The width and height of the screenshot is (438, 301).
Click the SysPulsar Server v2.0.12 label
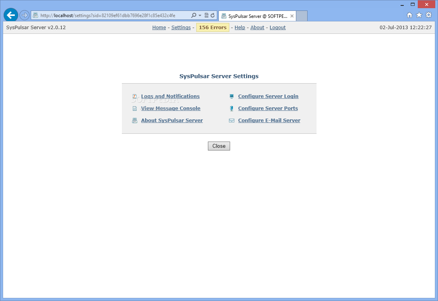pyautogui.click(x=36, y=27)
